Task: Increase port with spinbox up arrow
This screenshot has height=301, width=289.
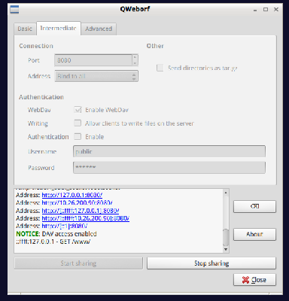Action: pos(135,57)
